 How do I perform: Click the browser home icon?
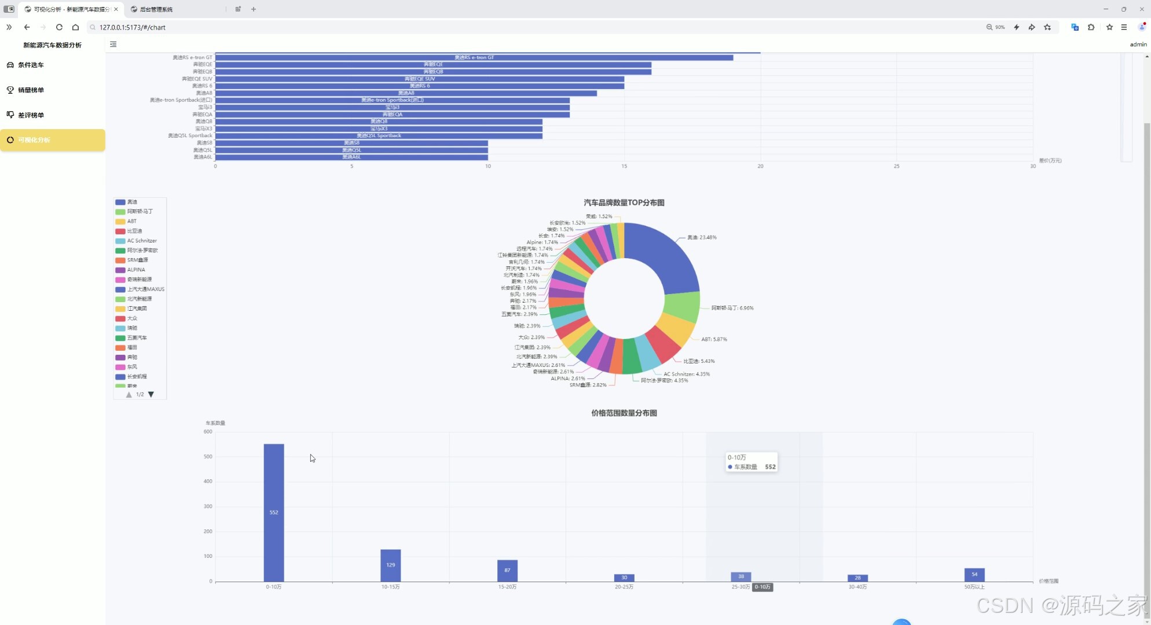tap(75, 27)
